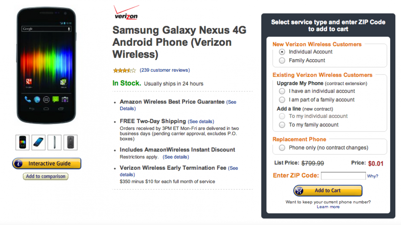Select "I am part of a family account"
The width and height of the screenshot is (401, 225).
coord(282,100)
